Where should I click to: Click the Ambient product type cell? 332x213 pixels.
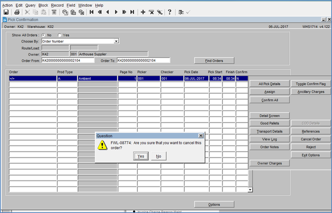pos(97,78)
